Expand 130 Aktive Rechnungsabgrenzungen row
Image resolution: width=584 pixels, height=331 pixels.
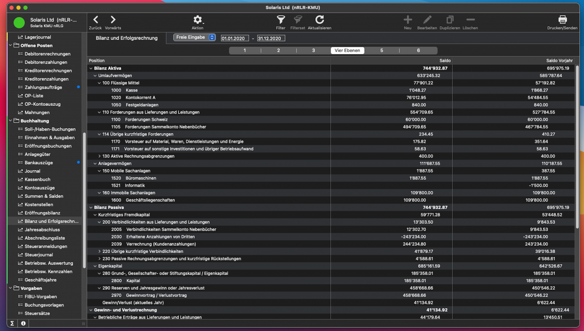(100, 156)
